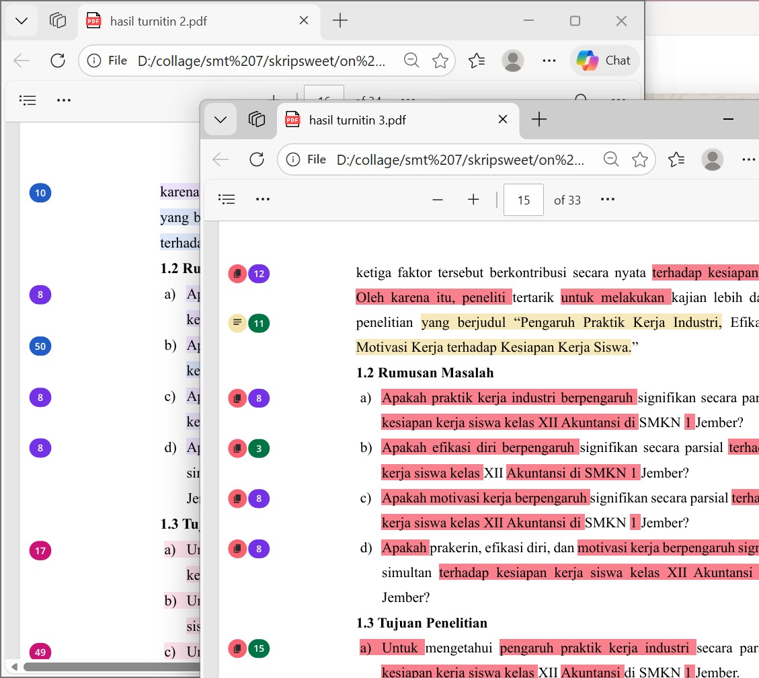View site information icon in hasil turnitin 3 window
The image size is (759, 678).
(x=293, y=159)
